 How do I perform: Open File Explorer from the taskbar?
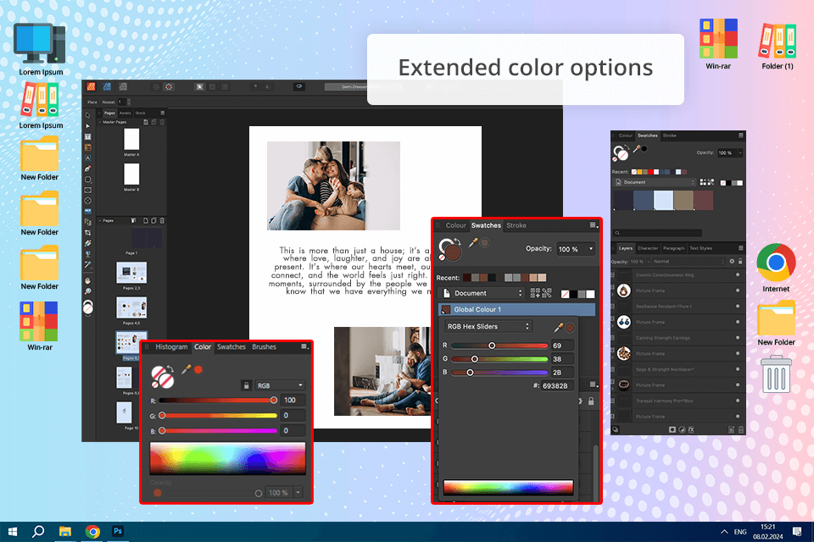click(65, 531)
